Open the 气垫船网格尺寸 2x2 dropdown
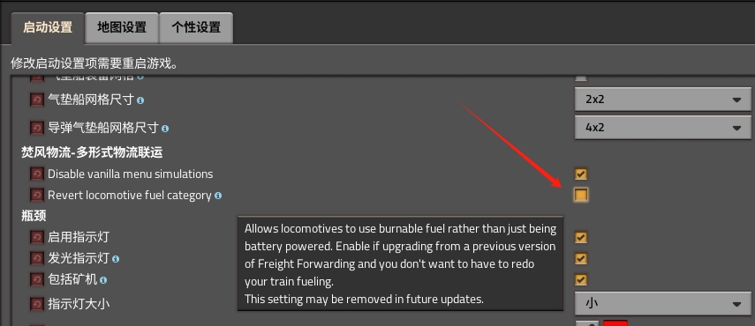755x326 pixels. point(663,100)
